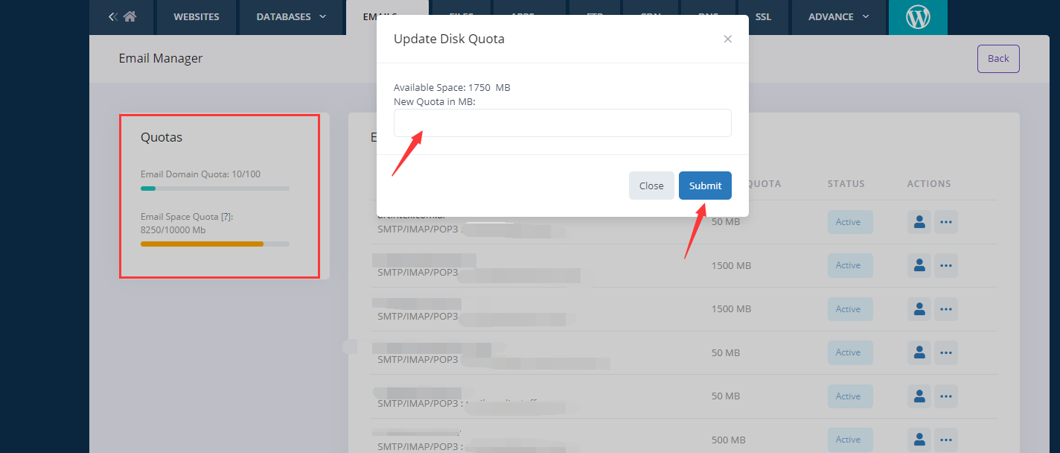Open the three-dot menu in the top 50 MB row

pyautogui.click(x=945, y=222)
